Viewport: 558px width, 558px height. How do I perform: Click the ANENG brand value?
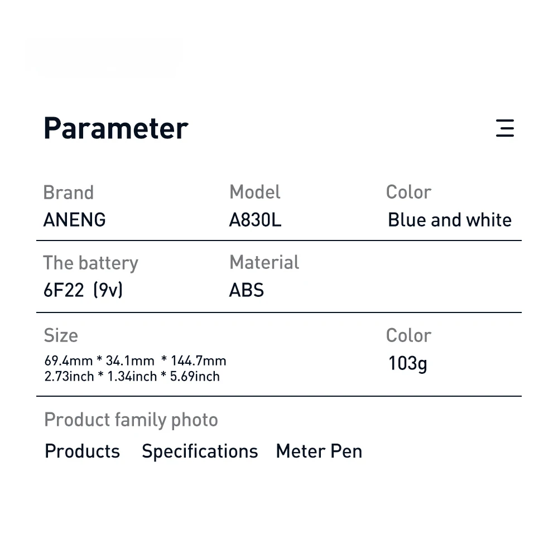pos(74,220)
